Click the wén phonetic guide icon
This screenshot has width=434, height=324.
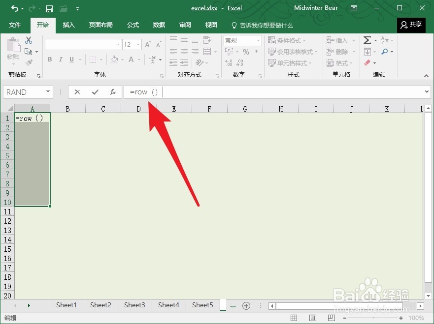point(153,59)
